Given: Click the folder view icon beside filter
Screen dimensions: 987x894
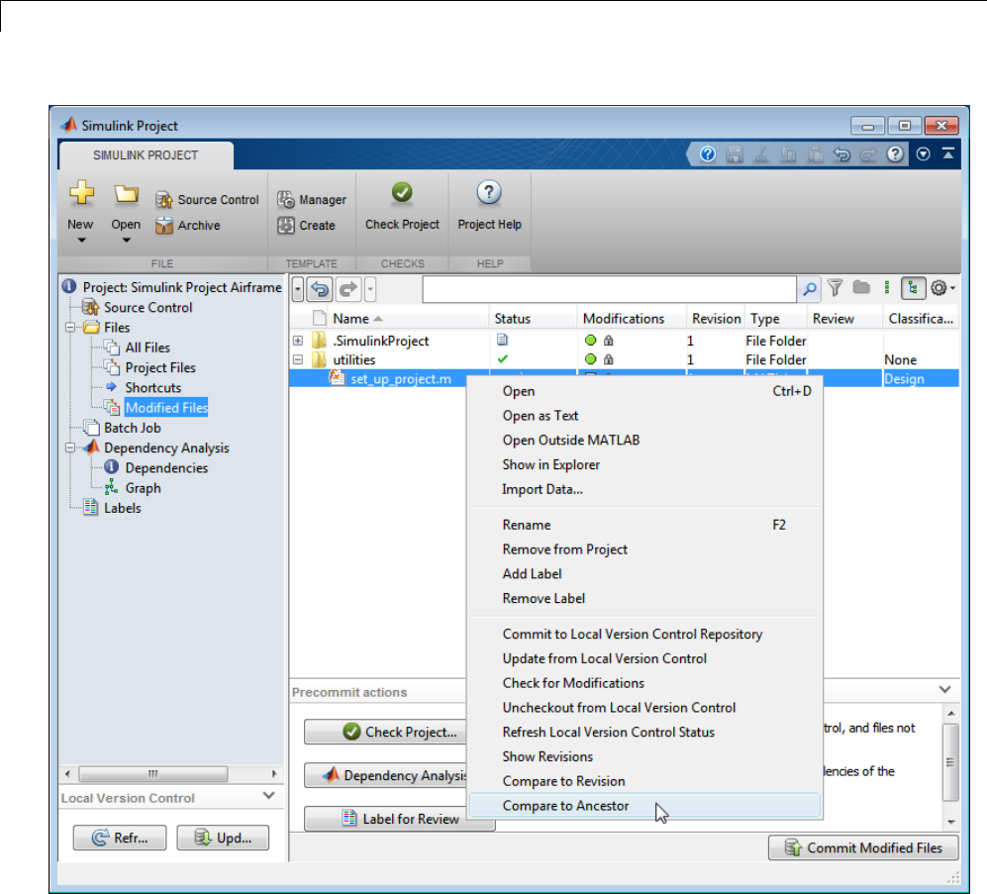Looking at the screenshot, I should click(x=861, y=288).
